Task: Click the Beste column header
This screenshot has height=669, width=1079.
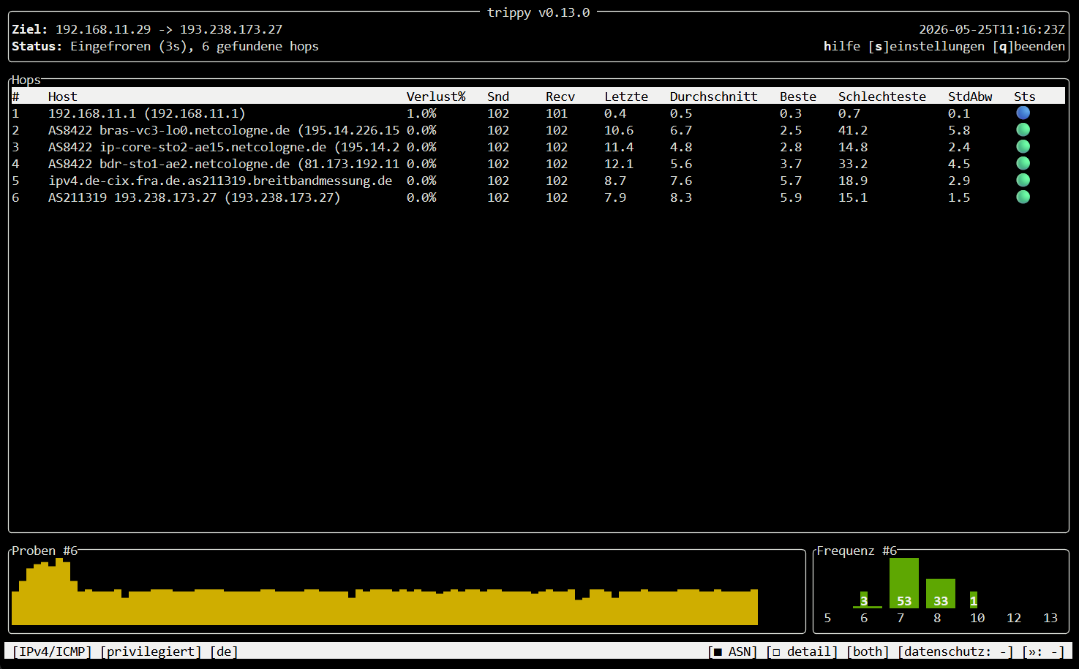Action: coord(798,97)
